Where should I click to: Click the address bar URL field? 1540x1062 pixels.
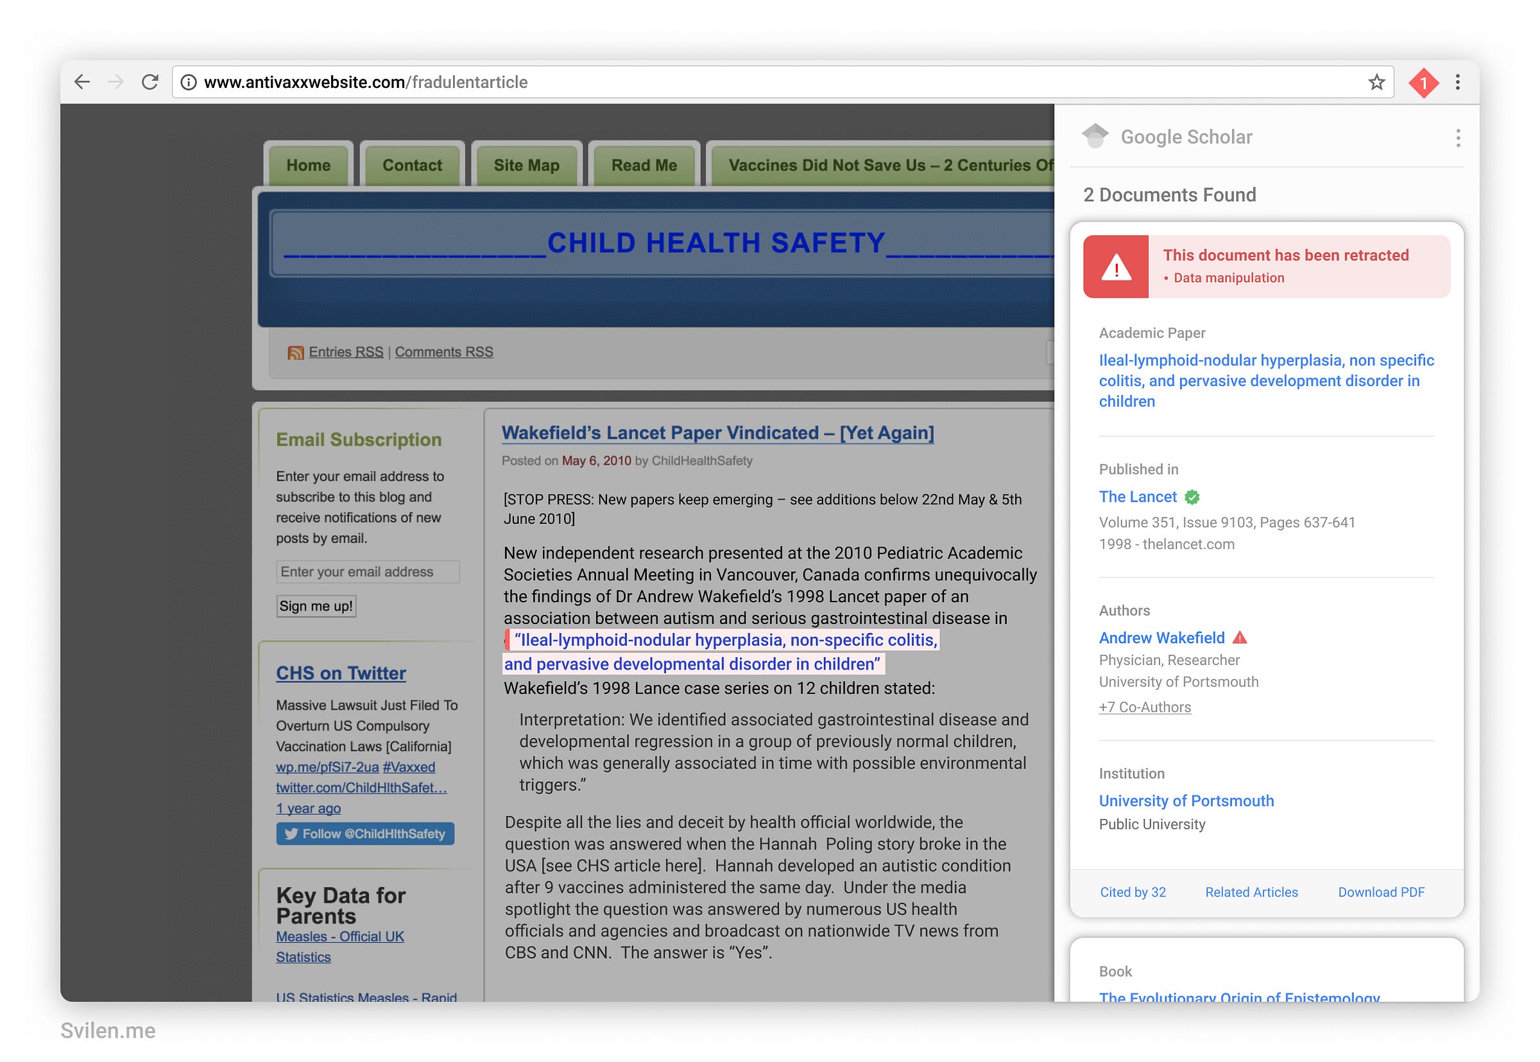click(783, 82)
